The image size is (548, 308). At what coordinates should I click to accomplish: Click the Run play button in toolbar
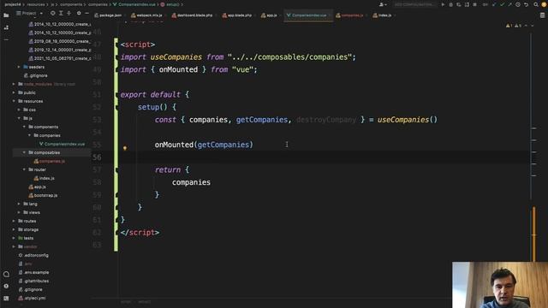tap(443, 4)
